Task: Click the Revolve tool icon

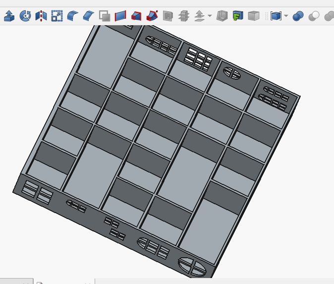Action: [x=25, y=16]
